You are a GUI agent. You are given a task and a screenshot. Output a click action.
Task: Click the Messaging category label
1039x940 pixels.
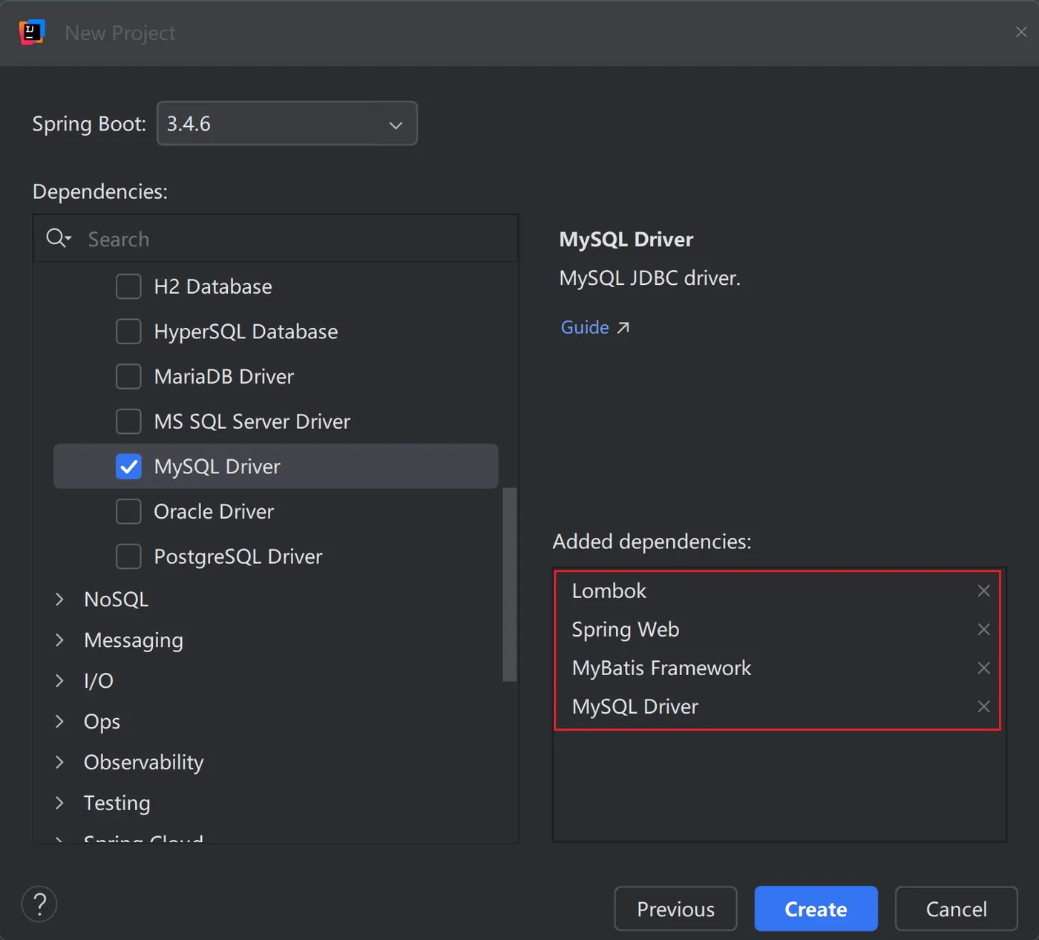tap(134, 640)
